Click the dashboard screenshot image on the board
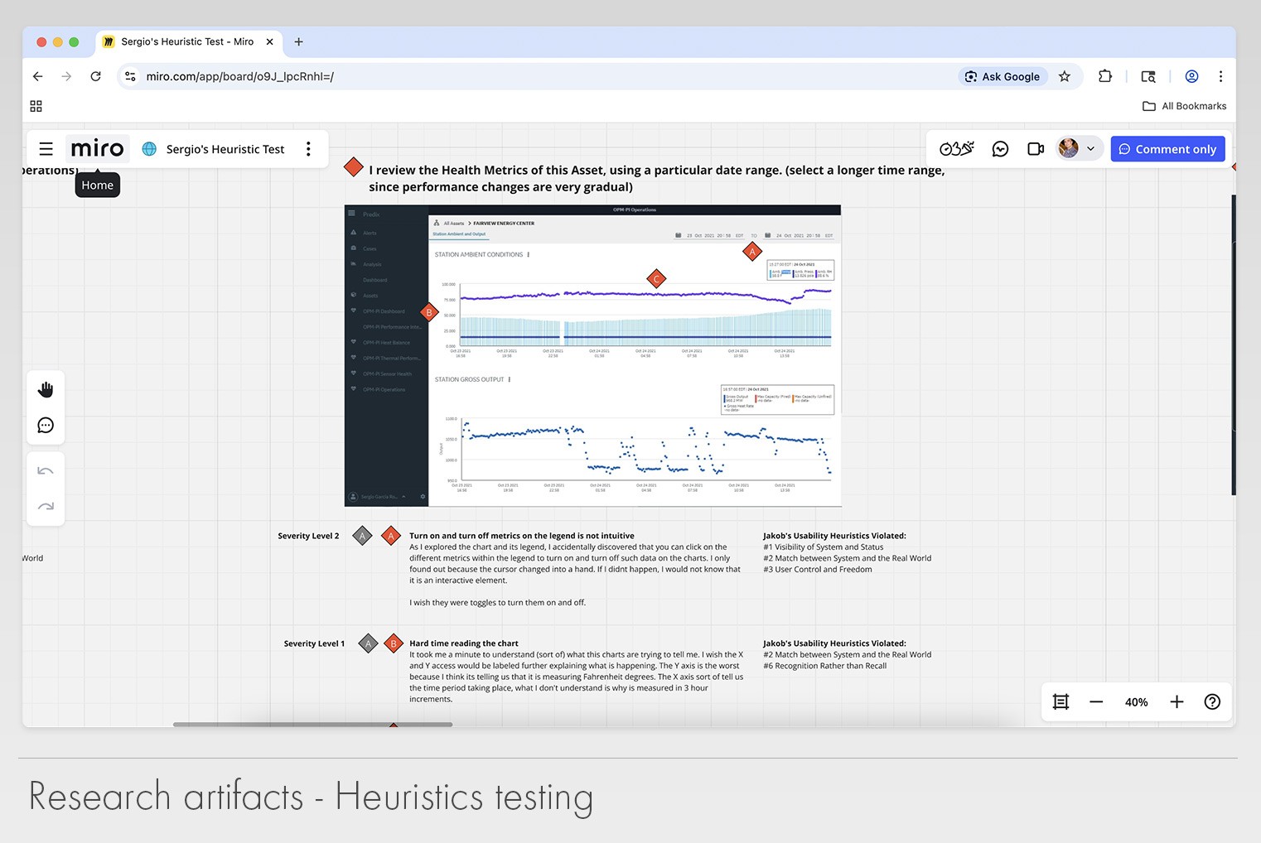Image resolution: width=1261 pixels, height=843 pixels. pyautogui.click(x=592, y=356)
